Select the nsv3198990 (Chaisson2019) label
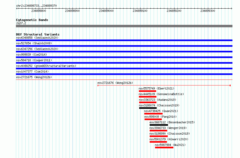 click(x=170, y=134)
